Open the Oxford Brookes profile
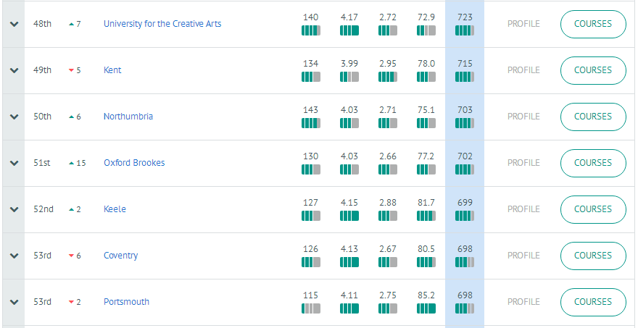Viewport: 638px width, 328px height. click(523, 163)
